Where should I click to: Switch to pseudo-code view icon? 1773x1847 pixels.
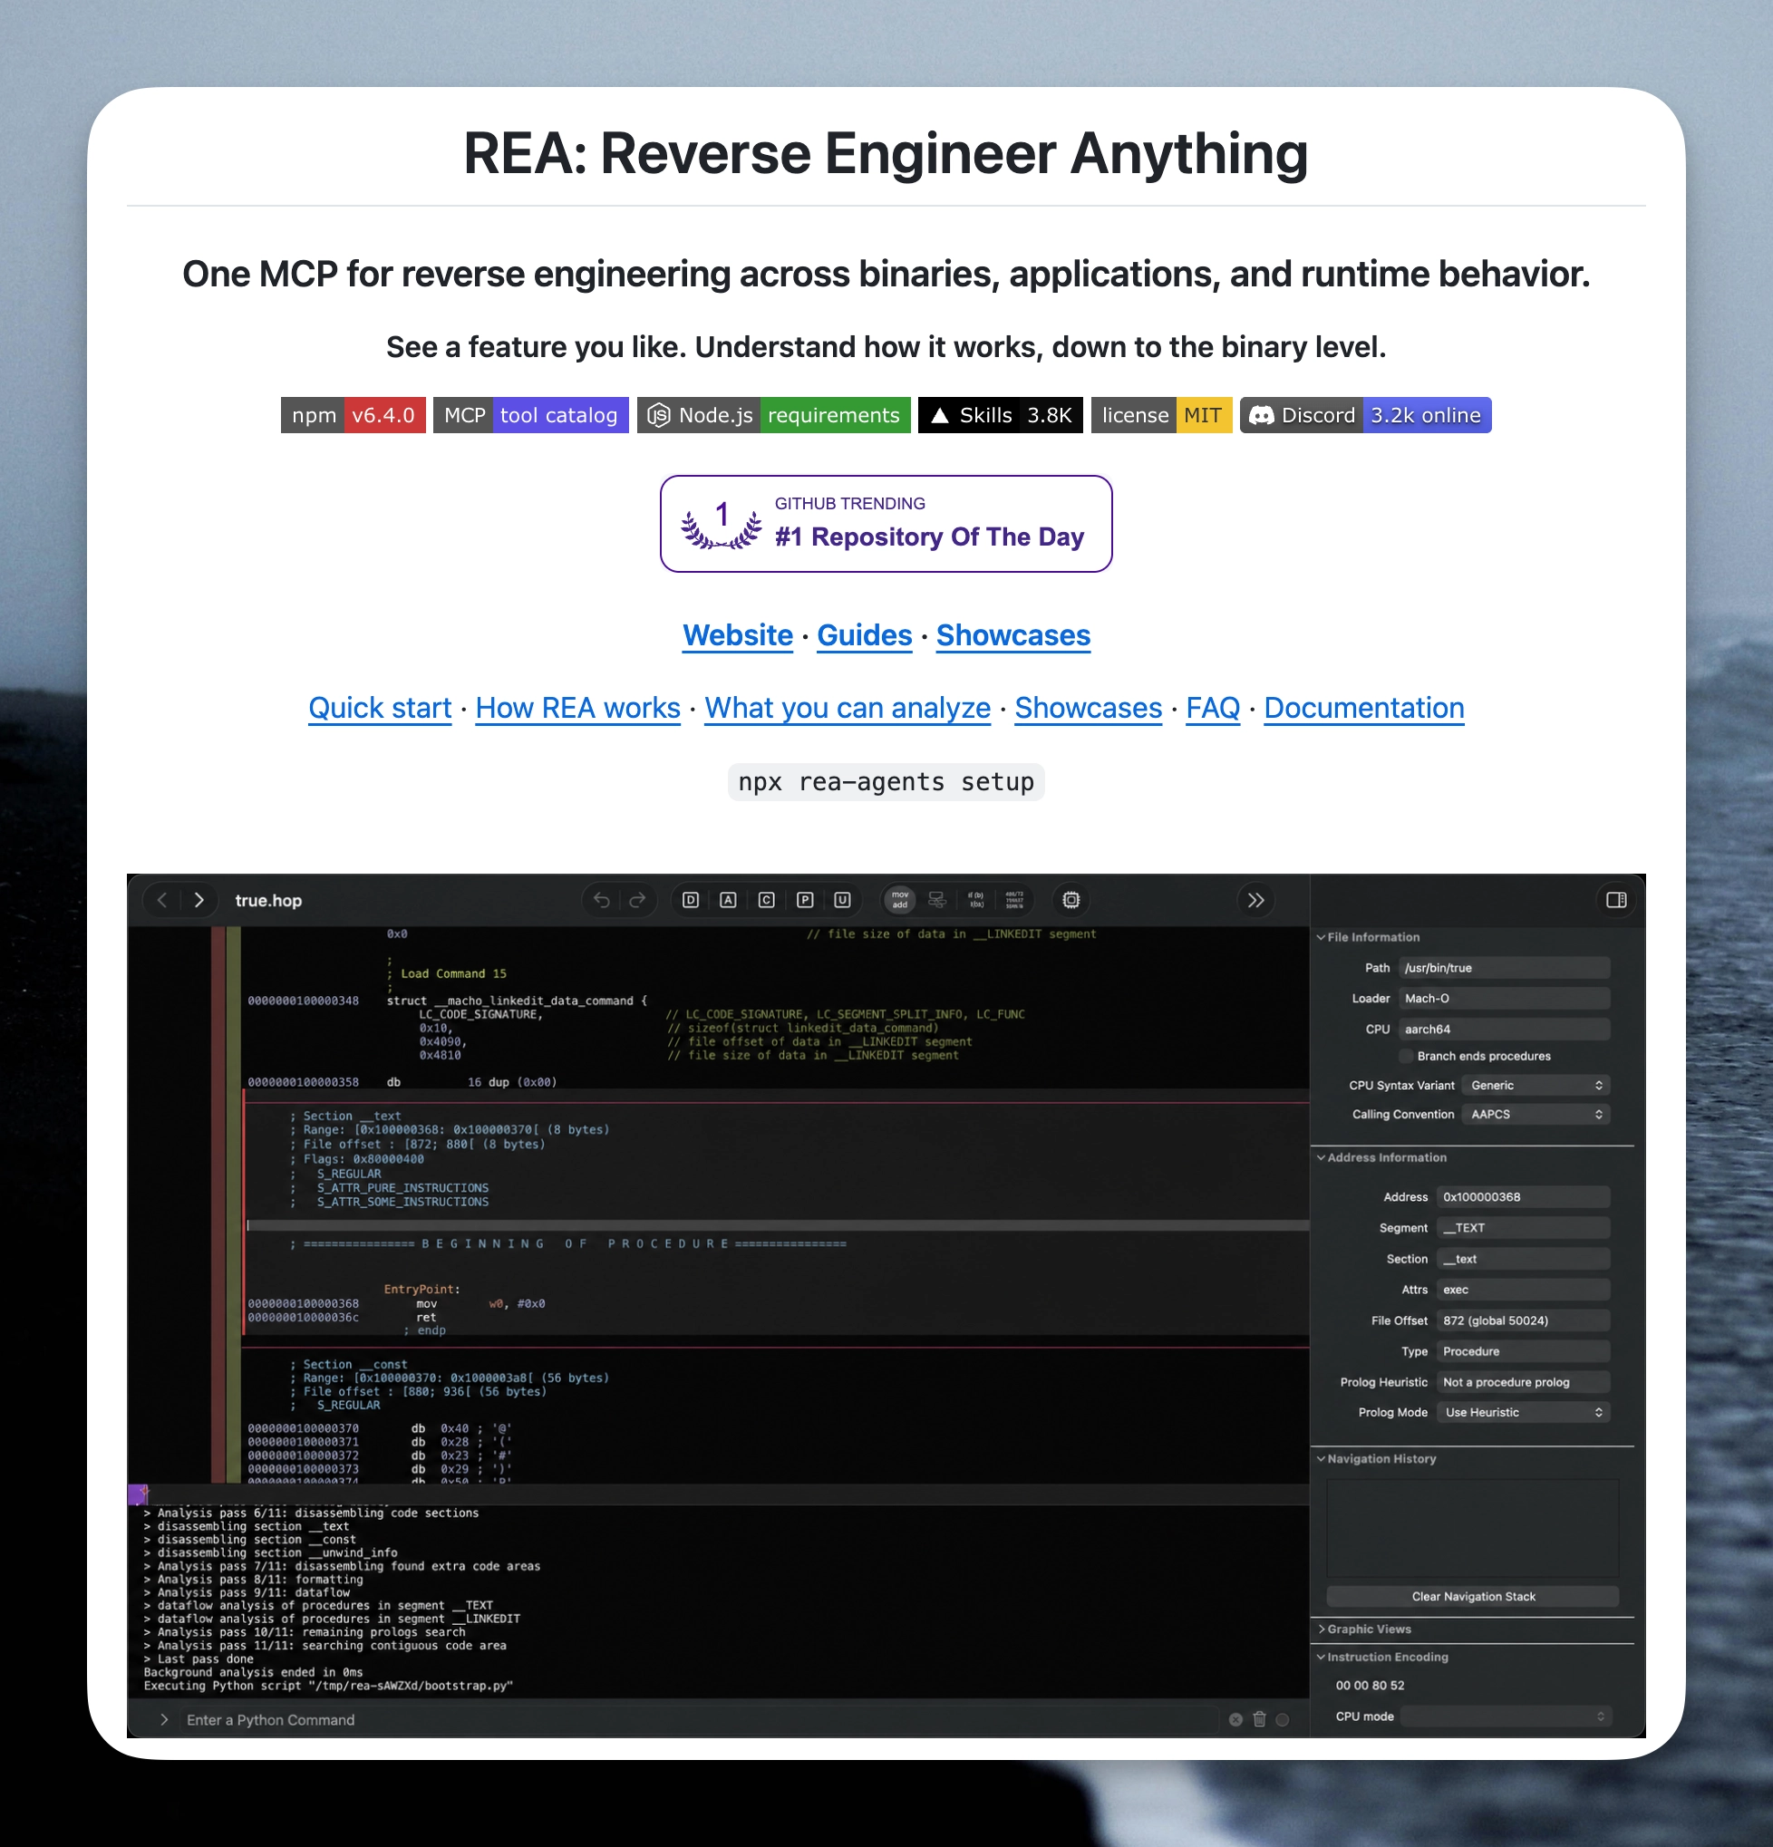[x=976, y=900]
